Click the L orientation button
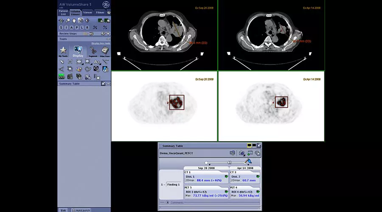This screenshot has width=382, height=212. (82, 28)
